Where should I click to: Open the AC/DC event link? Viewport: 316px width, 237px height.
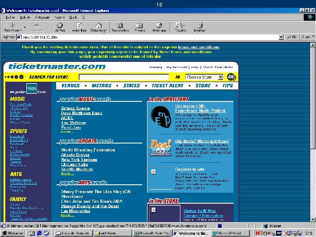point(67,118)
